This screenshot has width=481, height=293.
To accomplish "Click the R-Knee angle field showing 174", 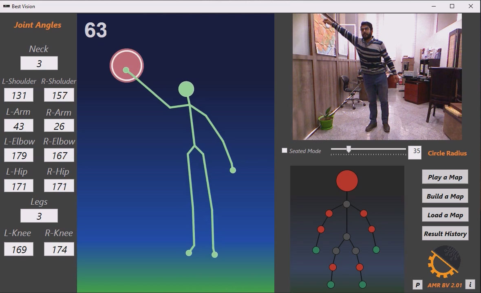I will 59,249.
